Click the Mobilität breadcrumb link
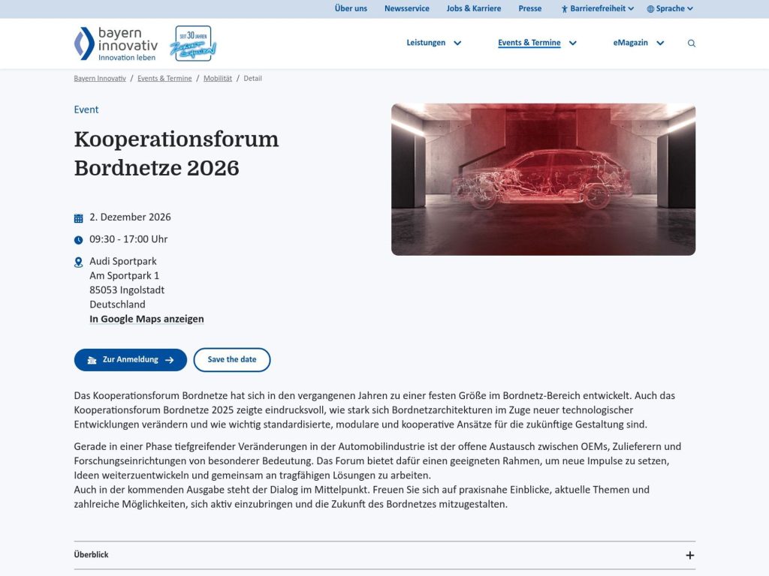Image resolution: width=769 pixels, height=576 pixels. (x=218, y=78)
